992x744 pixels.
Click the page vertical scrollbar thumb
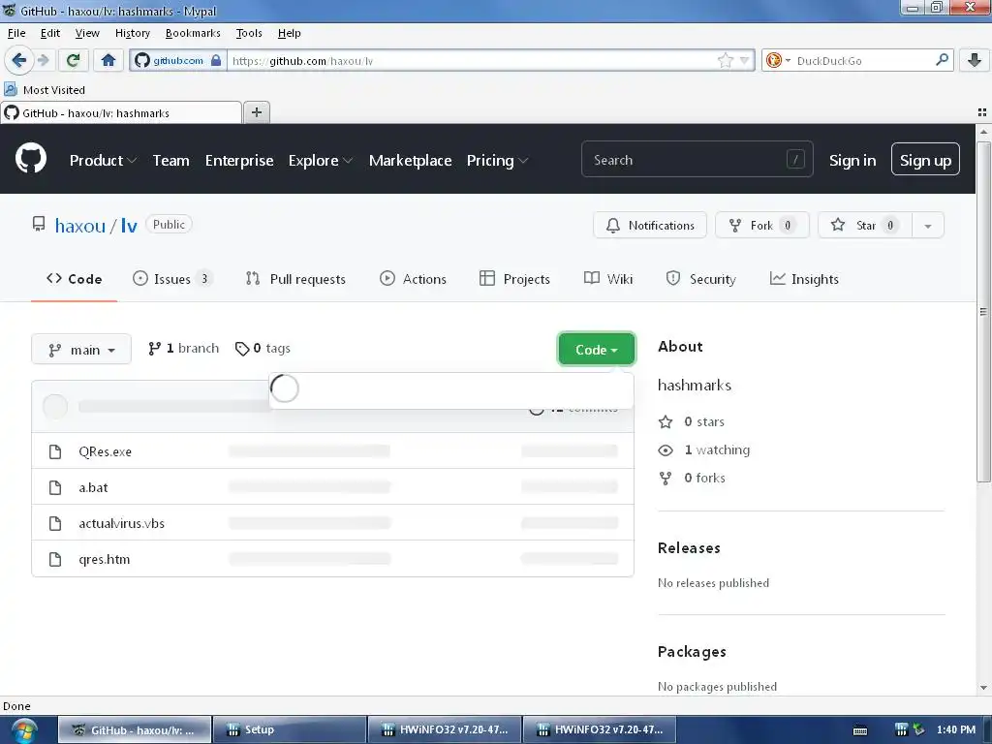pos(983,311)
